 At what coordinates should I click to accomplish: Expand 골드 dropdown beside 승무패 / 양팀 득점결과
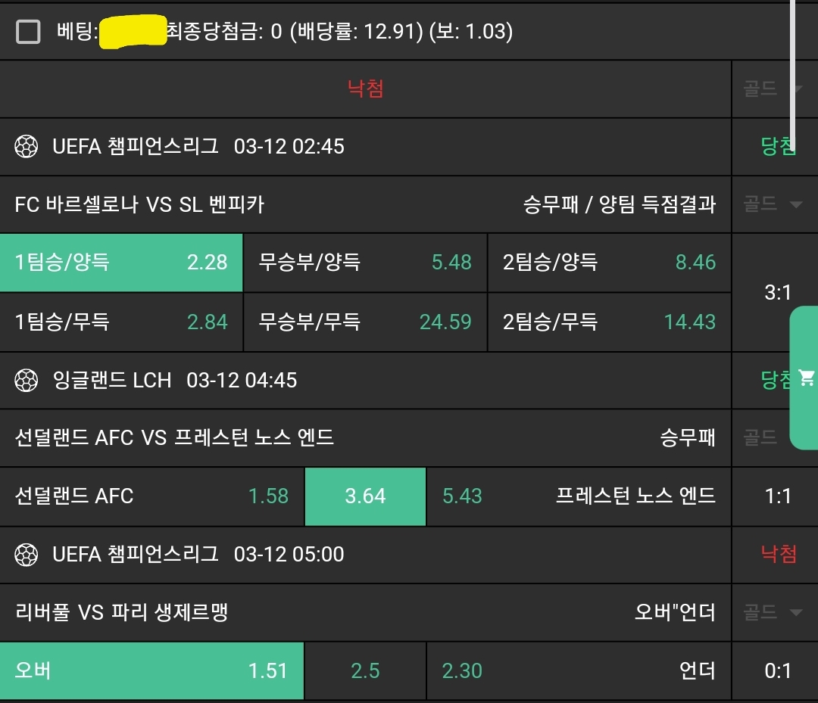click(773, 204)
